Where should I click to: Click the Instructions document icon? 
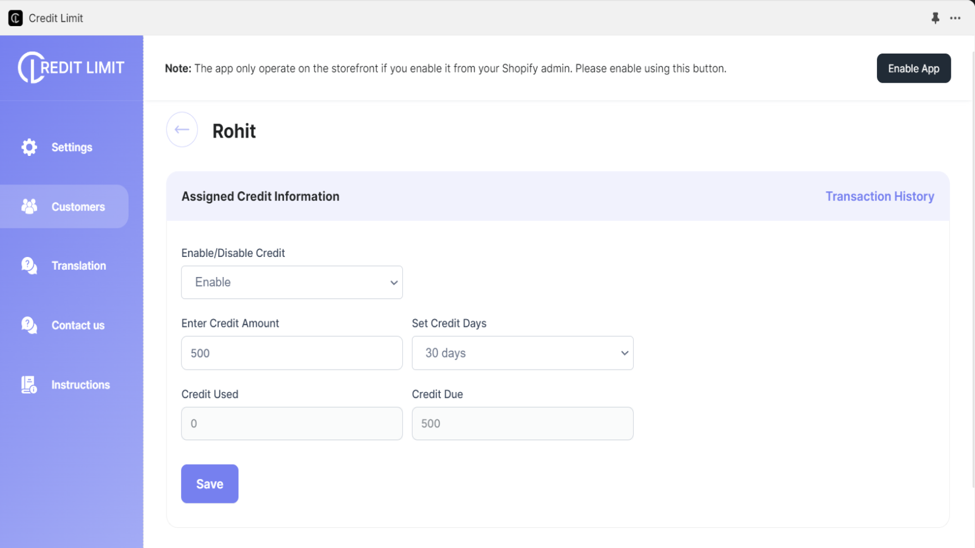[29, 385]
